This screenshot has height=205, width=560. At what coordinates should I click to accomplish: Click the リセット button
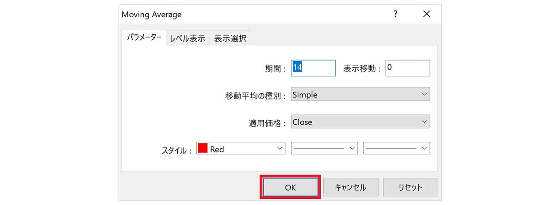410,187
